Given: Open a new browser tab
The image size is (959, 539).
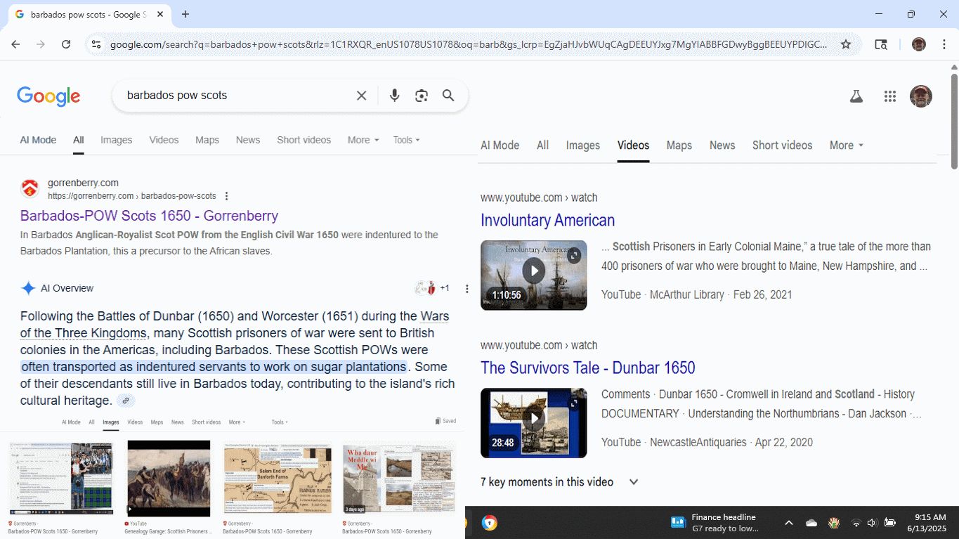Looking at the screenshot, I should tap(185, 14).
